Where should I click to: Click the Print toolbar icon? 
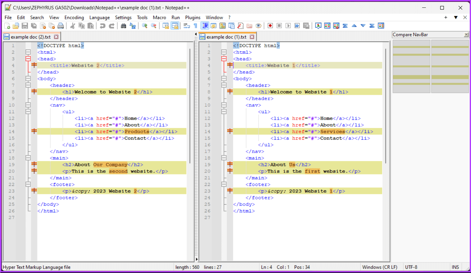pos(61,26)
